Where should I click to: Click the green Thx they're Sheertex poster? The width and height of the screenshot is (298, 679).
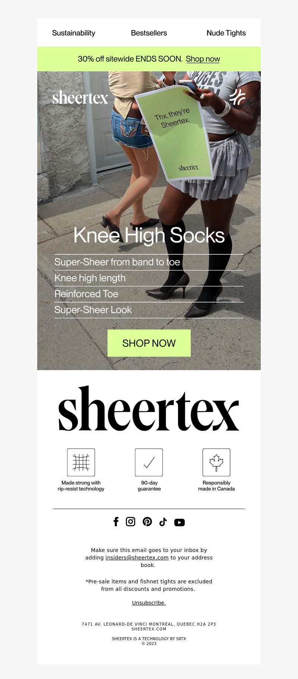pyautogui.click(x=174, y=137)
